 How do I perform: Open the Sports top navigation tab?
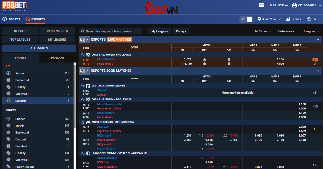coord(11,19)
